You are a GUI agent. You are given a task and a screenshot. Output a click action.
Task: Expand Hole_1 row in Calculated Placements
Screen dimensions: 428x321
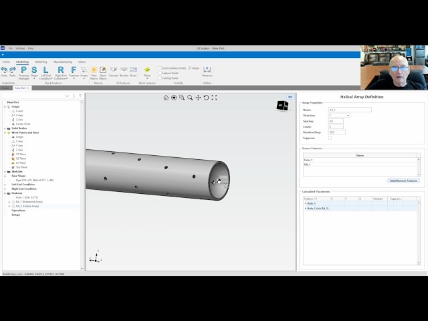click(x=305, y=203)
